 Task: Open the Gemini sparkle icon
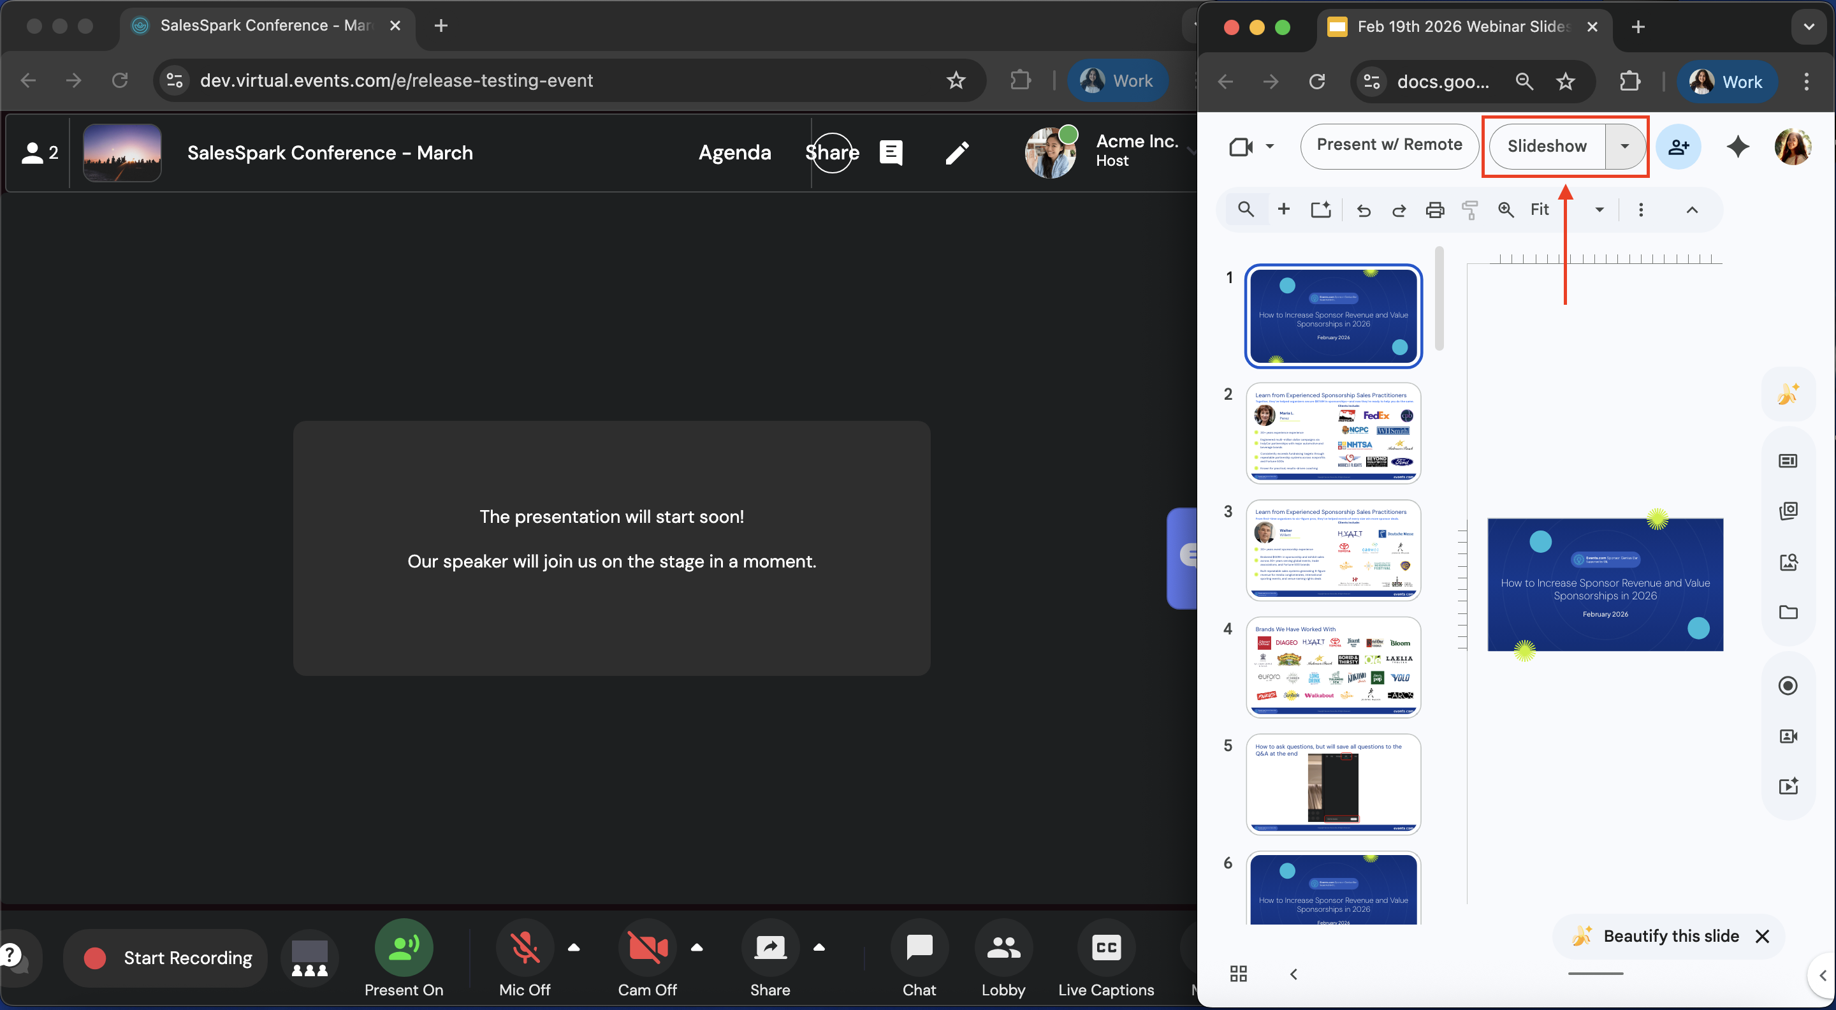[1738, 147]
